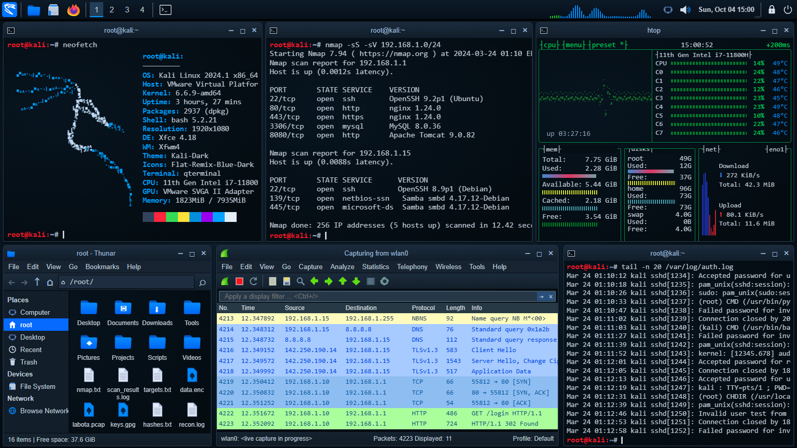Click the gear icon in Wireshark's toolbar

pos(384,281)
